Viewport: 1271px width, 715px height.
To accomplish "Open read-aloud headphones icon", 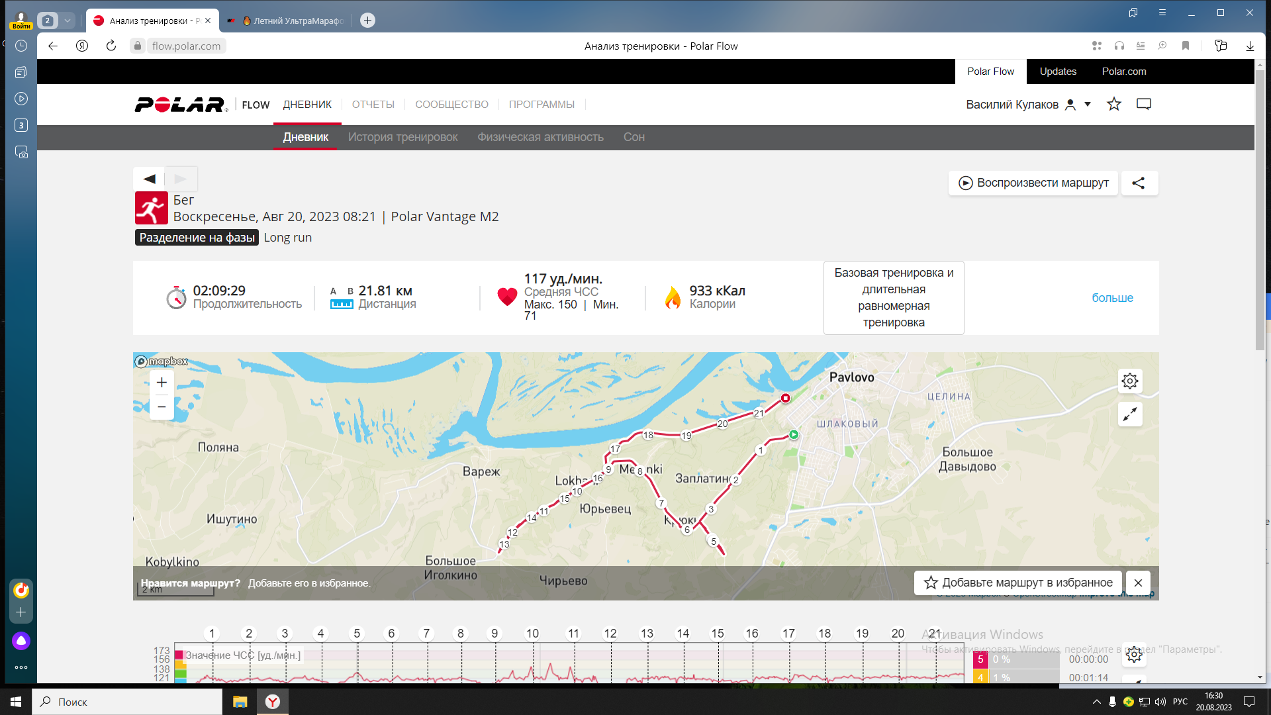I will point(1119,46).
